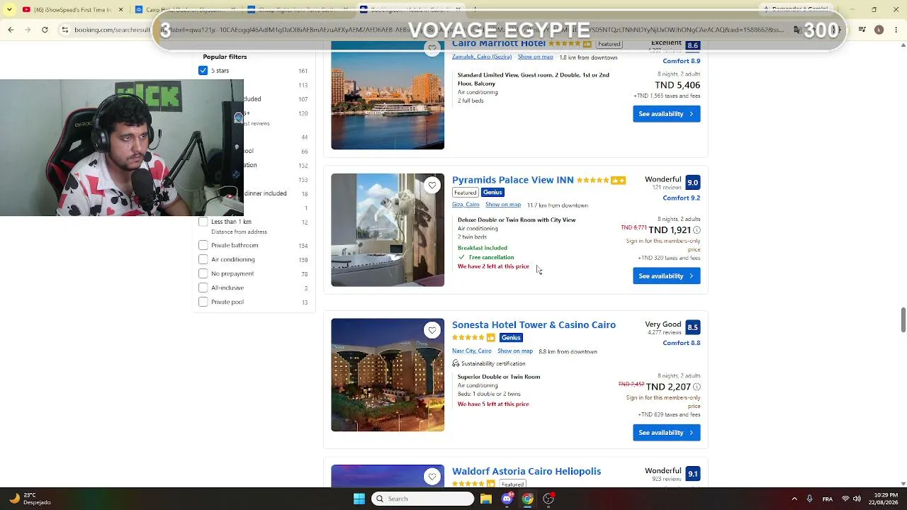Click the 8.5 review score for Sonesta
This screenshot has height=510, width=907.
(x=692, y=327)
